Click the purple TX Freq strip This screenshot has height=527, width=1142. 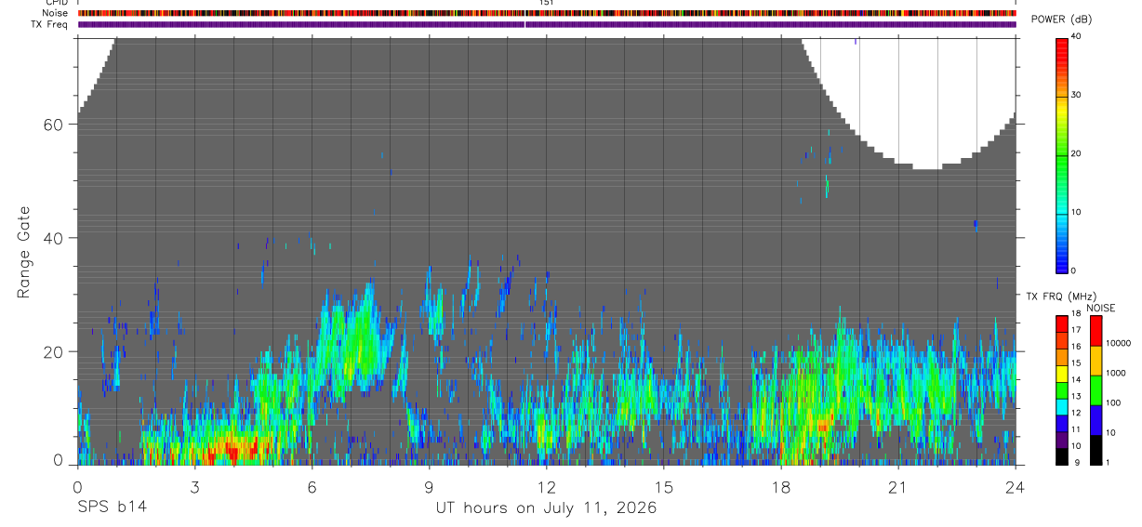coord(547,24)
